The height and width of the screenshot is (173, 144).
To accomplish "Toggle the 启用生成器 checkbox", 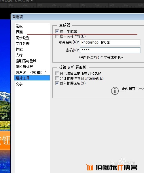I will point(57,31).
